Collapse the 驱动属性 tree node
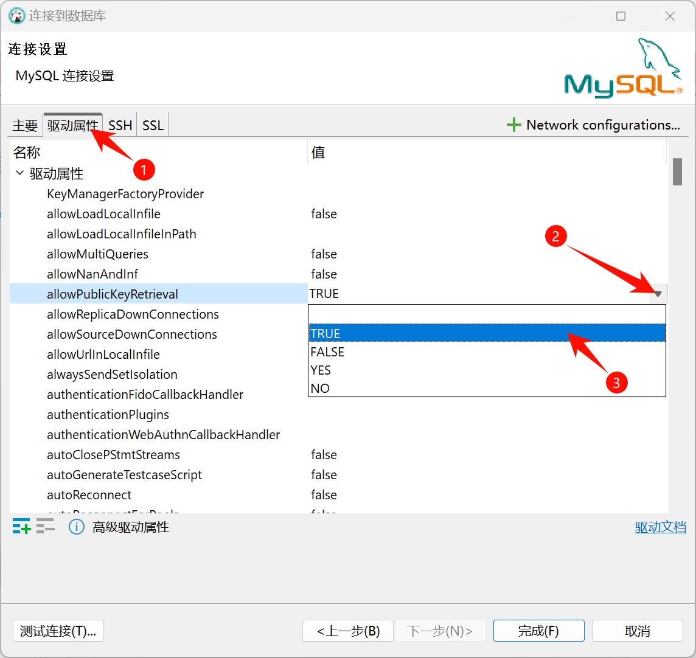Viewport: 696px width, 658px height. 19,173
